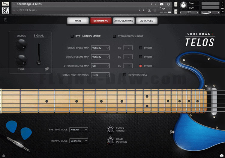This screenshot has width=225, height=158.
Task: Click the Strum Distance CC number field
Action: coord(128,66)
